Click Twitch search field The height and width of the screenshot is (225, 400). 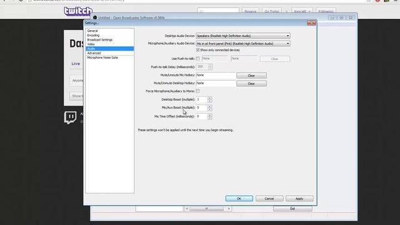point(218,11)
